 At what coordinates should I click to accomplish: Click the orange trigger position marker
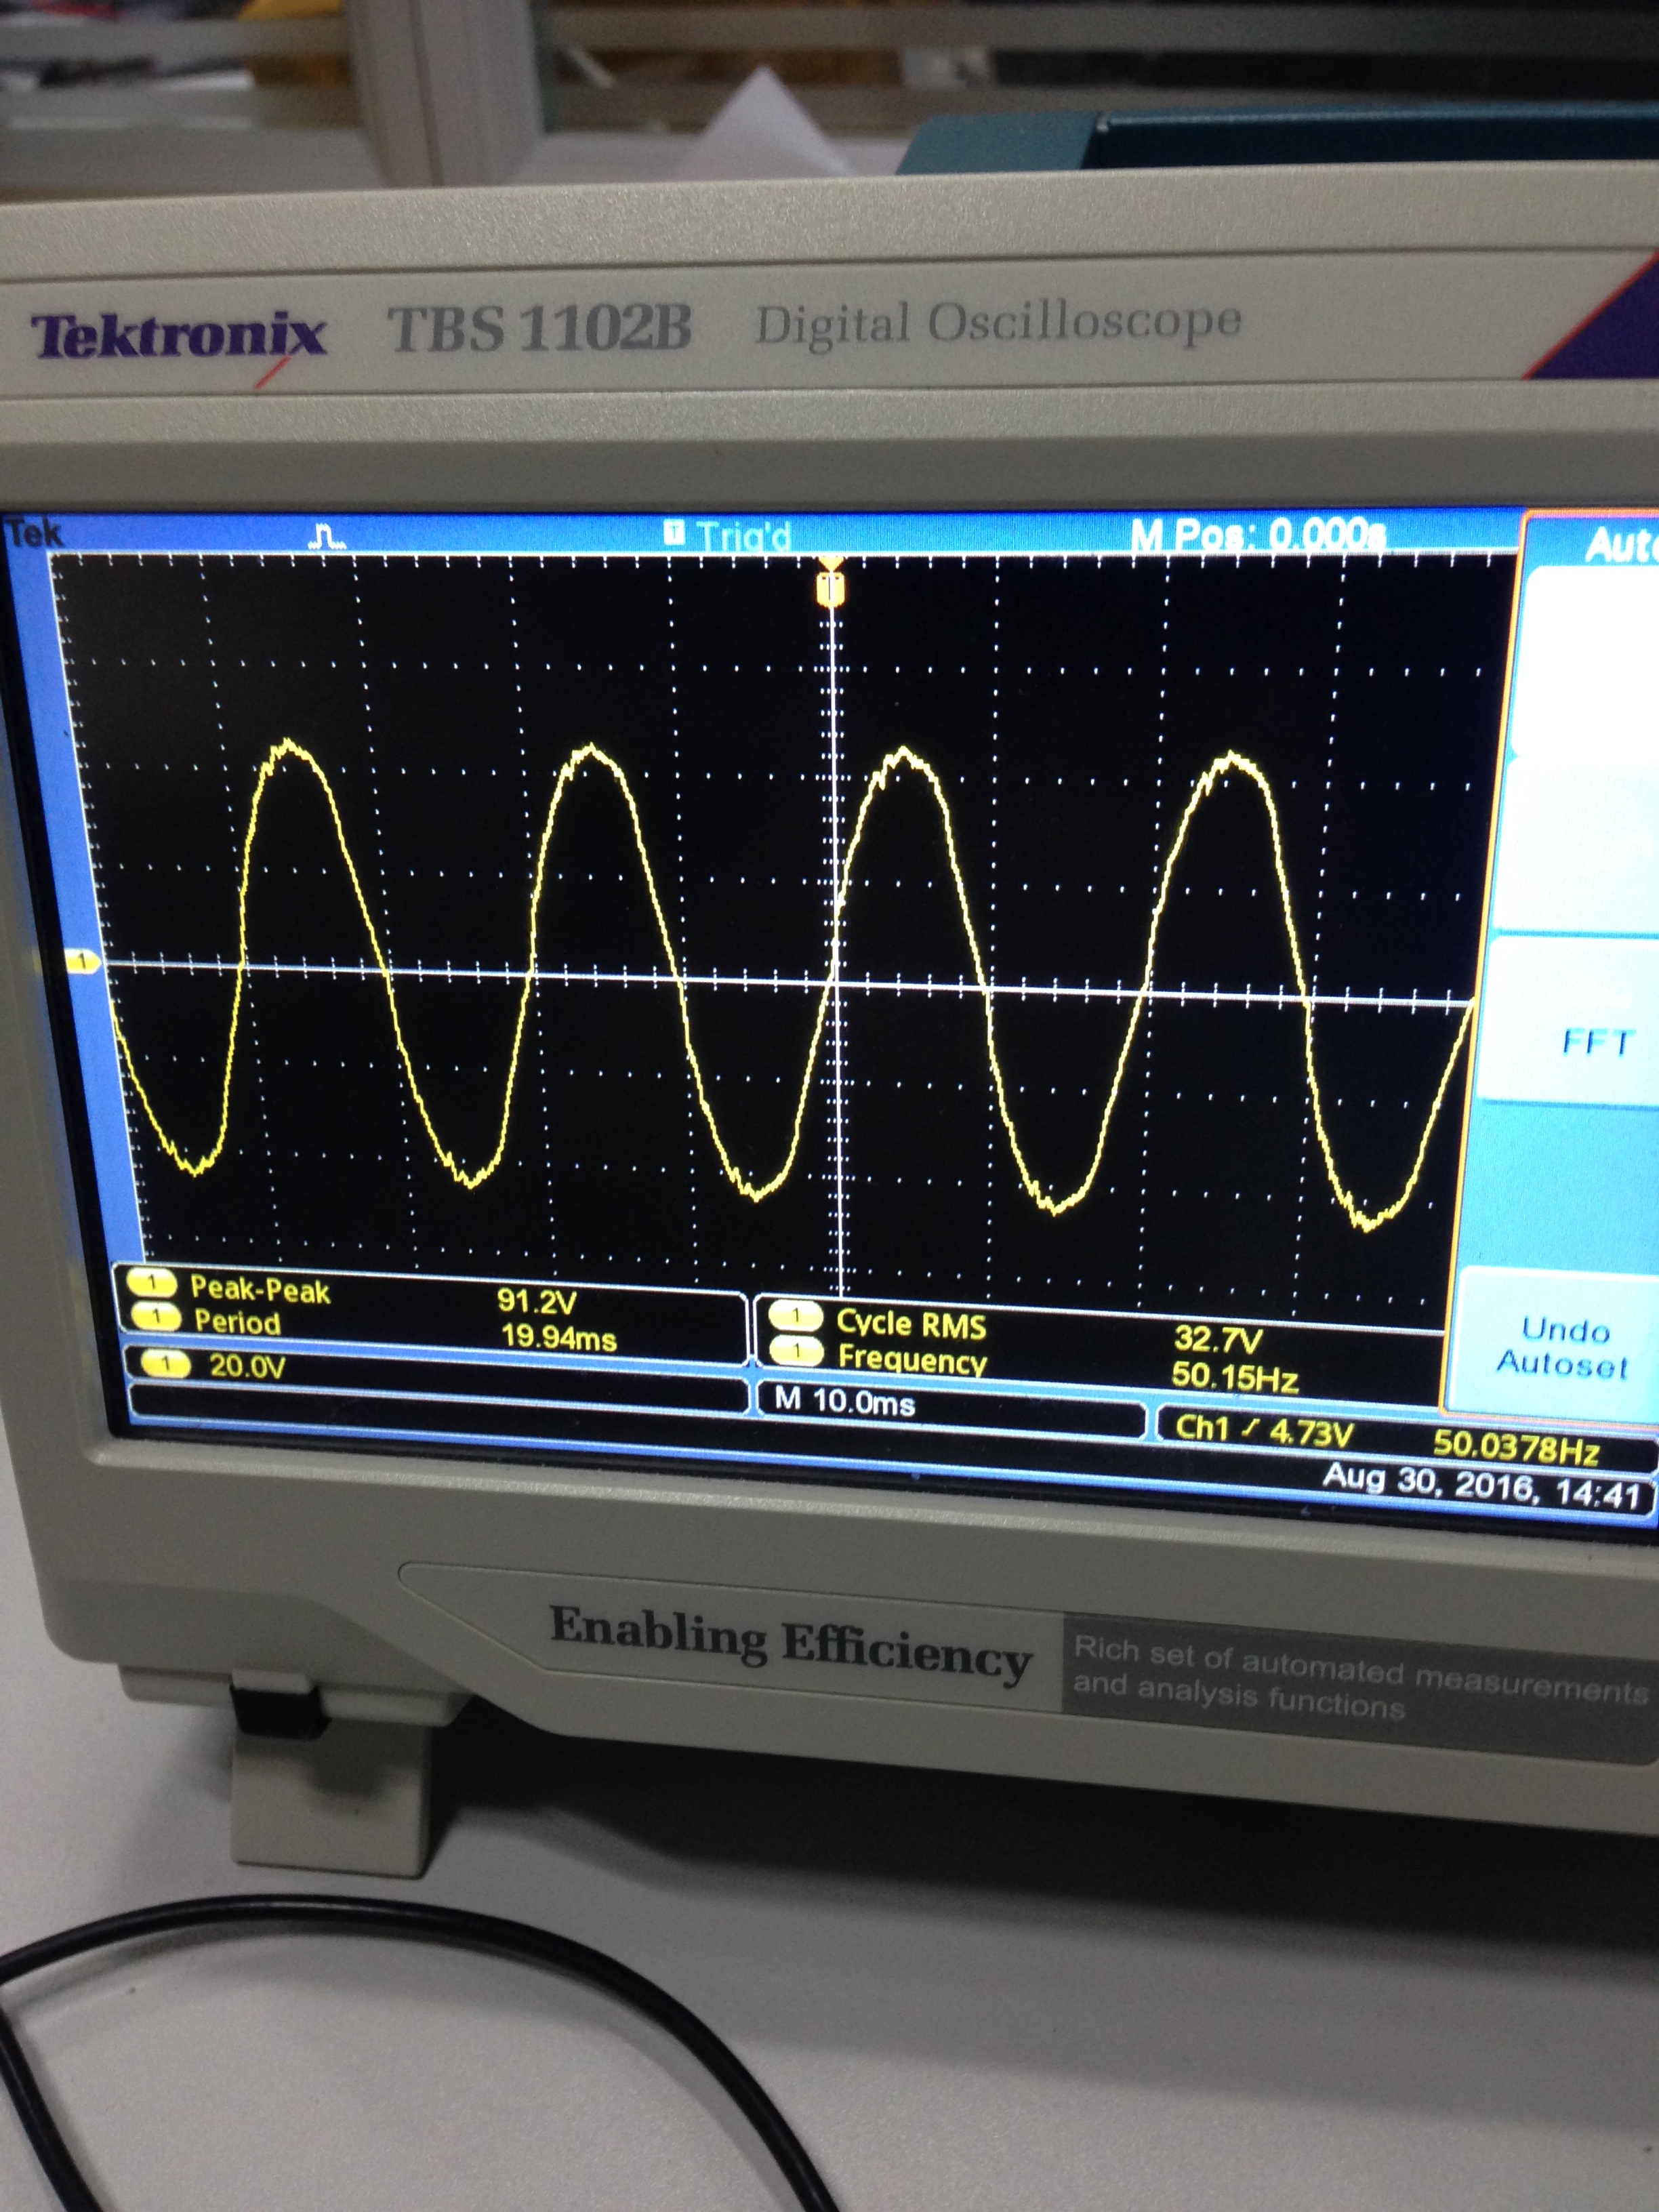830,588
